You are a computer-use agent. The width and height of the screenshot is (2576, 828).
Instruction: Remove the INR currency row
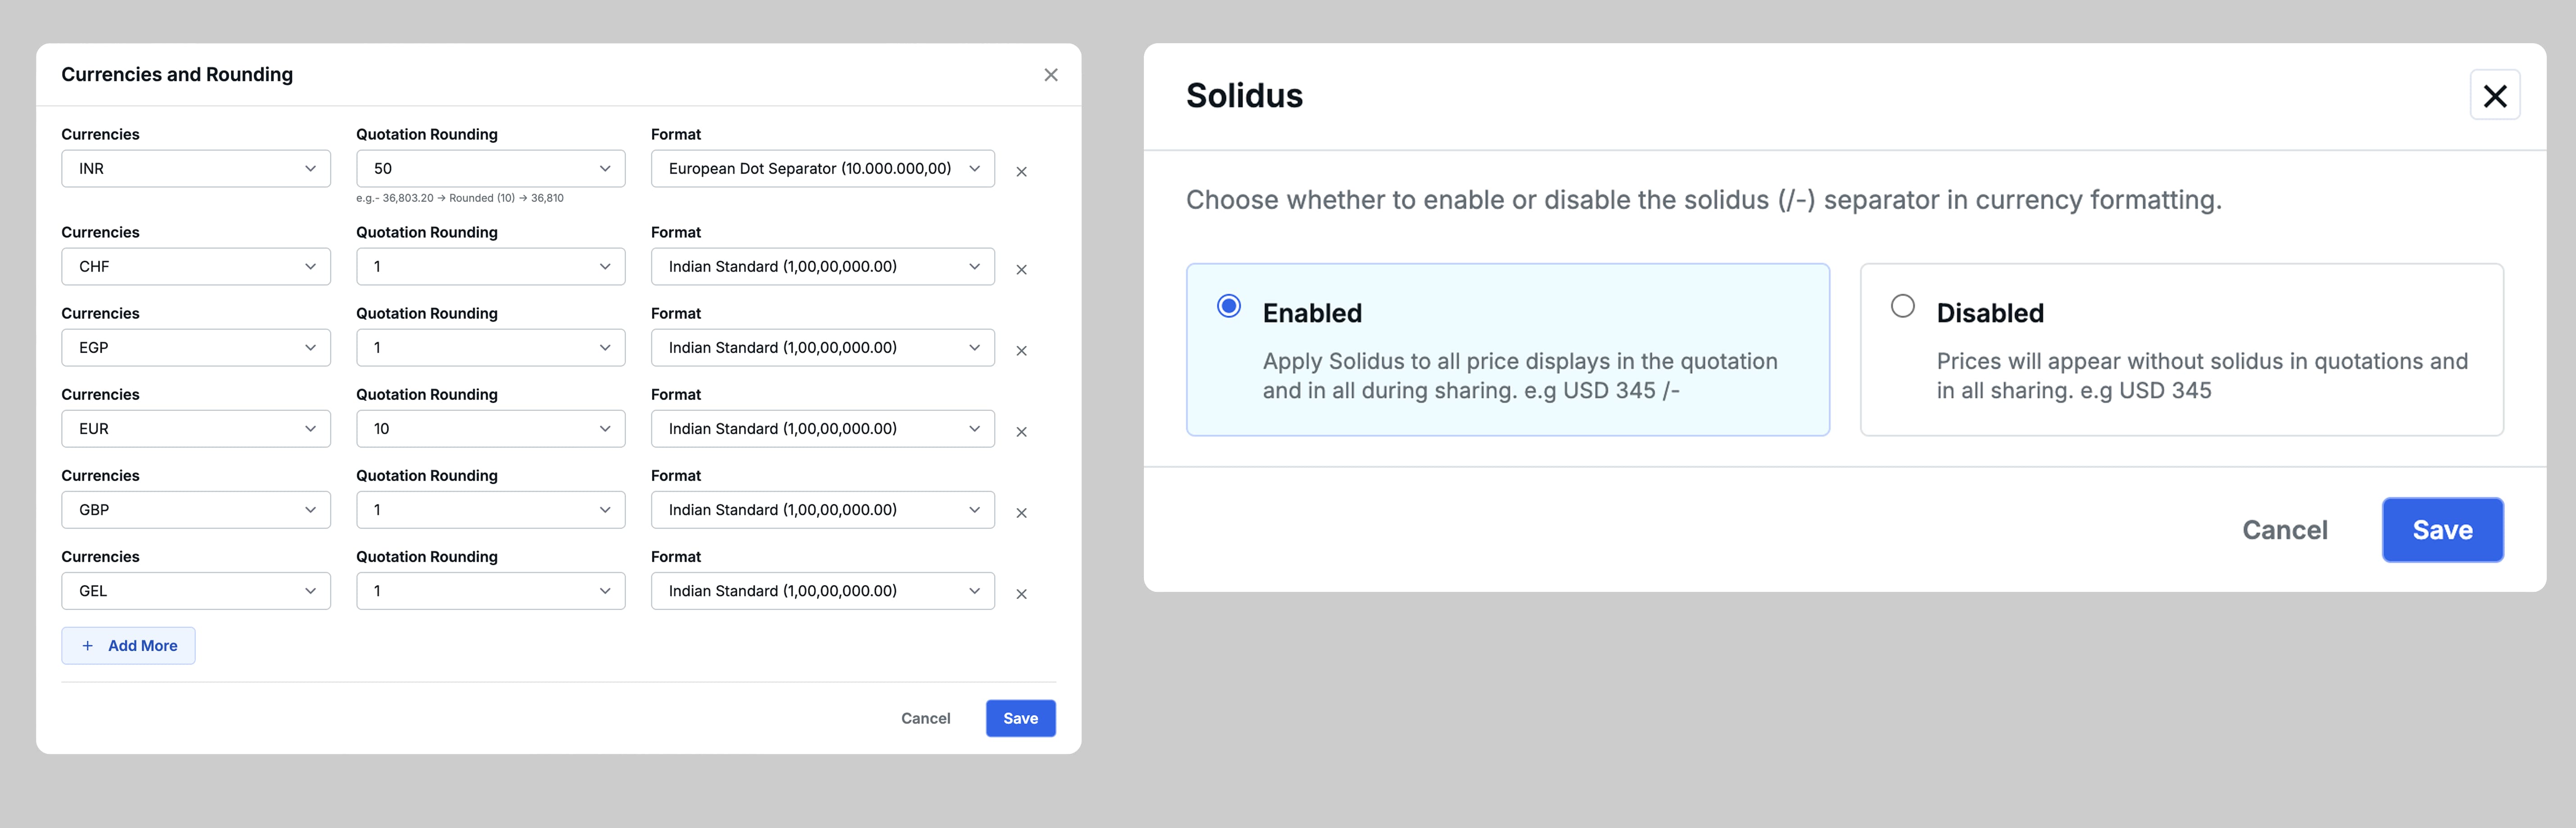(1021, 171)
